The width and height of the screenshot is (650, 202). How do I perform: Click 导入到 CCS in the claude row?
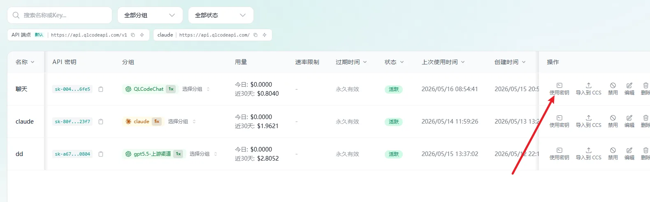589,121
